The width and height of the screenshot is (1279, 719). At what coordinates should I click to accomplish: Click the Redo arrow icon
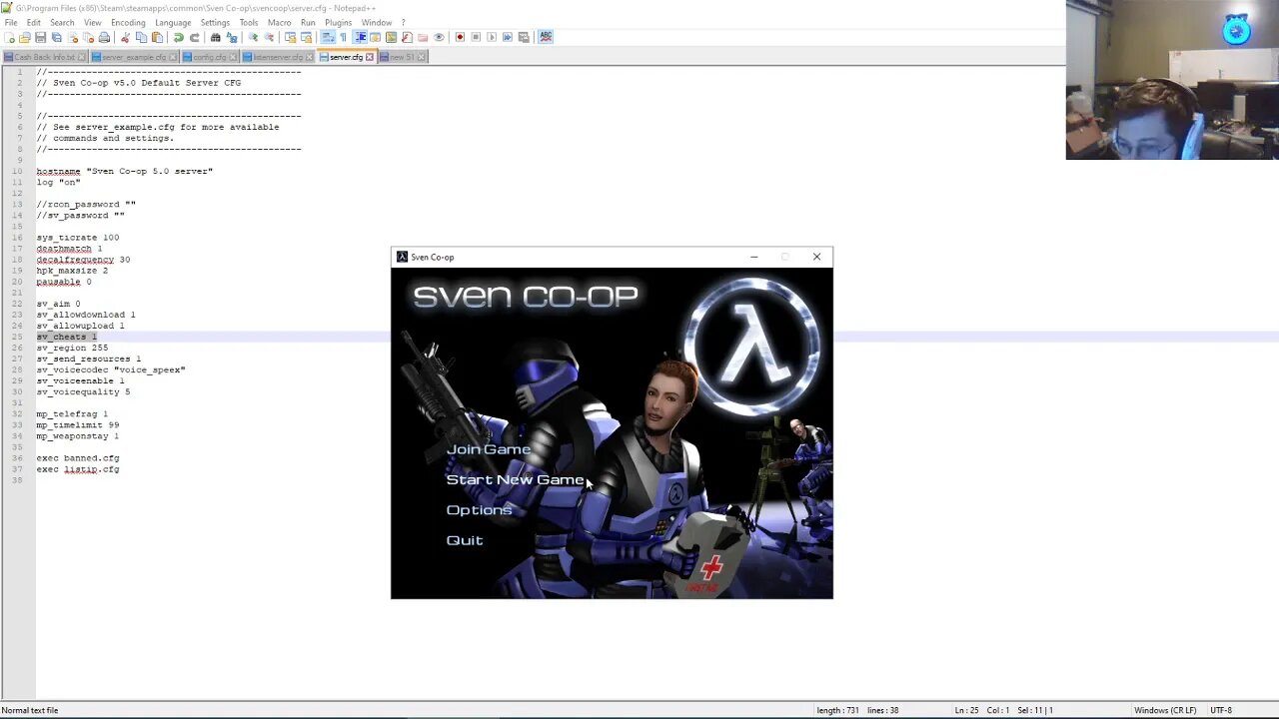(195, 37)
